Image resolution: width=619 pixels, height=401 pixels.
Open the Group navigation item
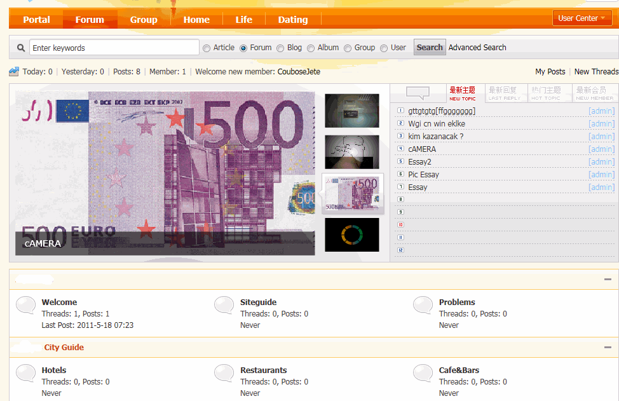144,20
